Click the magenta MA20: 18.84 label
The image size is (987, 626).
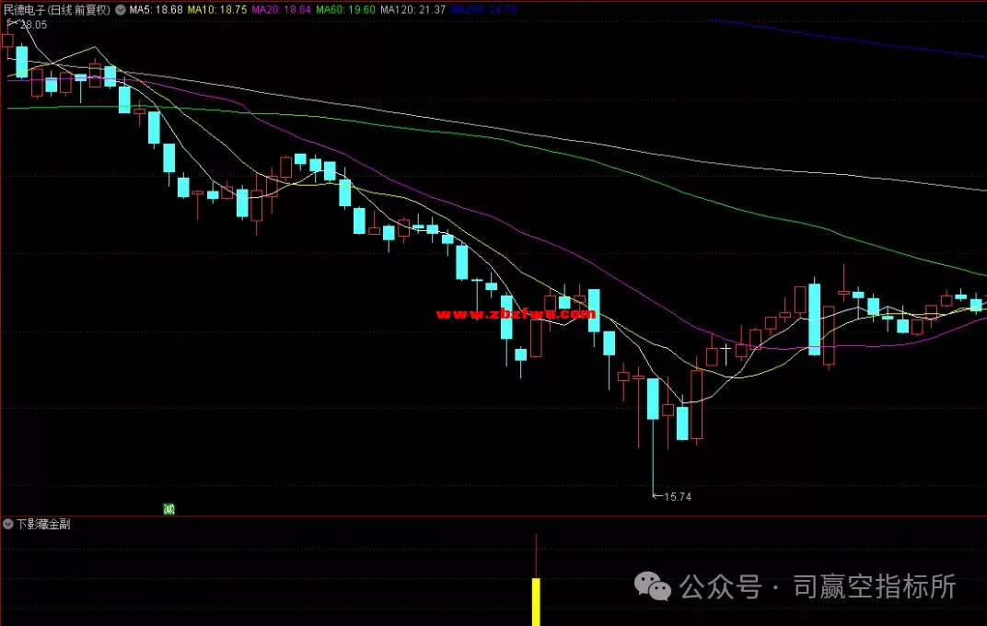click(x=282, y=10)
